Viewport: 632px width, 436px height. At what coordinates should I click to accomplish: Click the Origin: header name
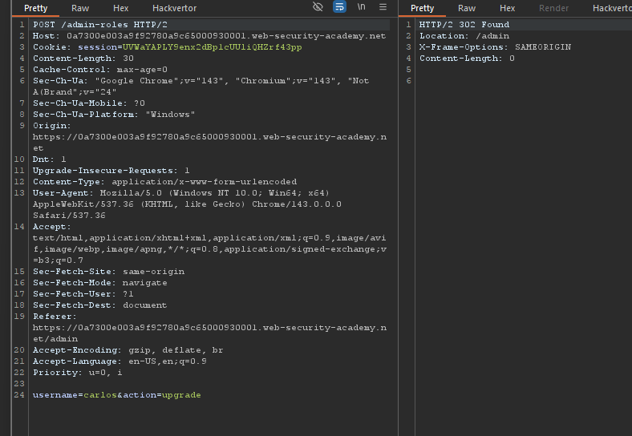[x=51, y=126]
